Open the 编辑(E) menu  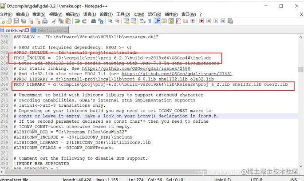pyautogui.click(x=23, y=14)
